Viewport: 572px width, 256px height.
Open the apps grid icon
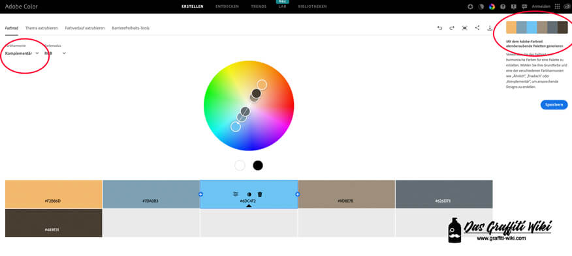pyautogui.click(x=557, y=7)
